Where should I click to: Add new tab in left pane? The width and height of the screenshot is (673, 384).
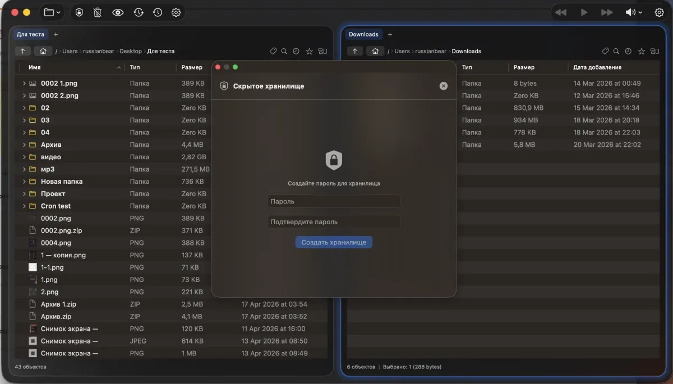[56, 34]
